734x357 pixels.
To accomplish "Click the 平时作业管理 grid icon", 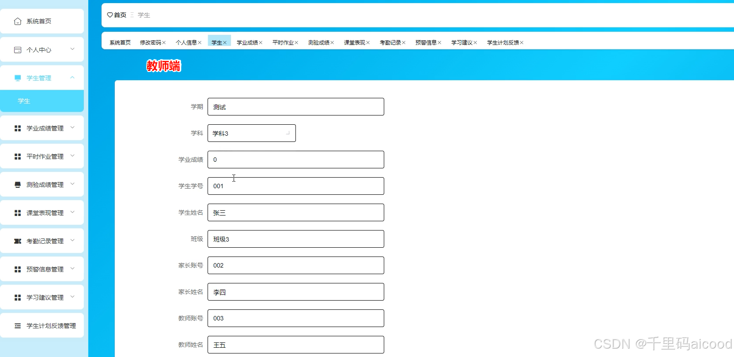I will point(18,156).
